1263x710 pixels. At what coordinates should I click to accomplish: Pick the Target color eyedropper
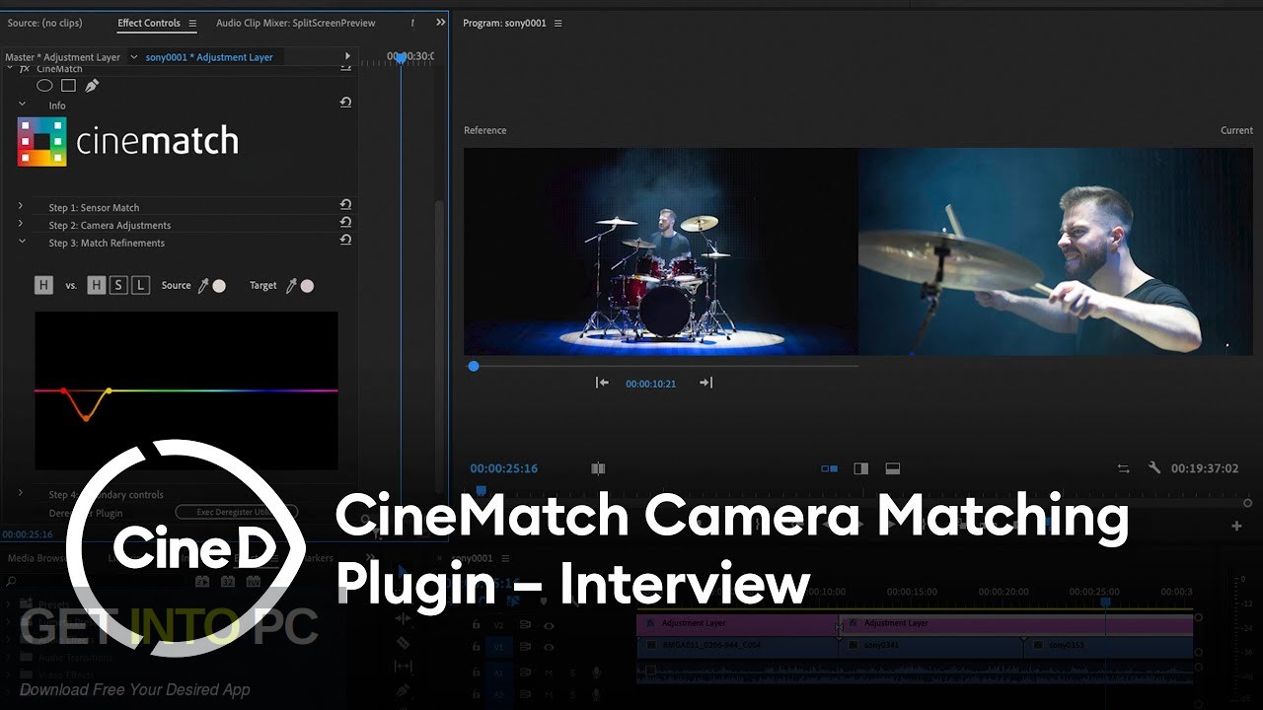(291, 286)
